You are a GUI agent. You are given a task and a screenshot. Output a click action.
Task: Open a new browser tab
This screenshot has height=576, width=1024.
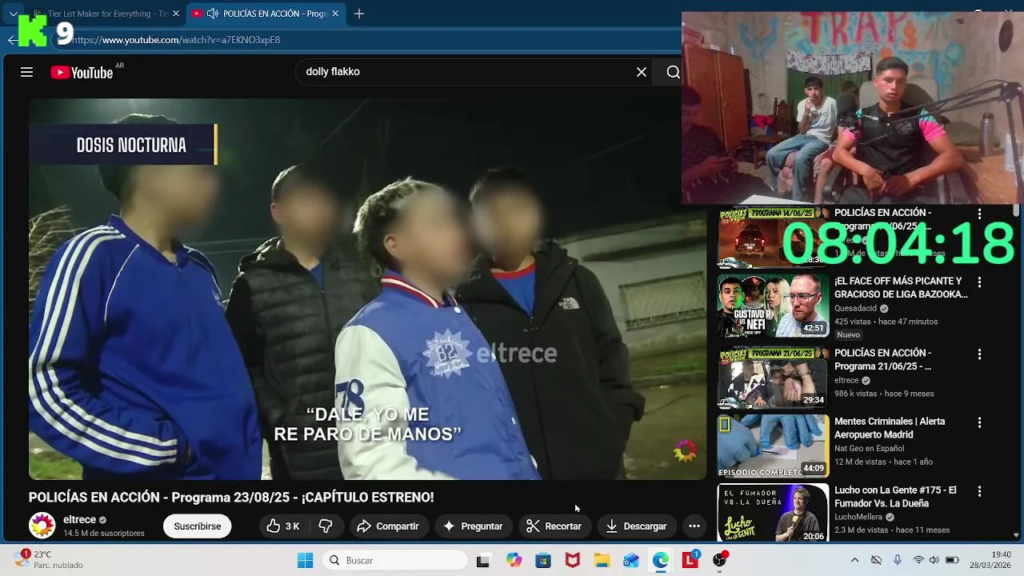pyautogui.click(x=359, y=14)
